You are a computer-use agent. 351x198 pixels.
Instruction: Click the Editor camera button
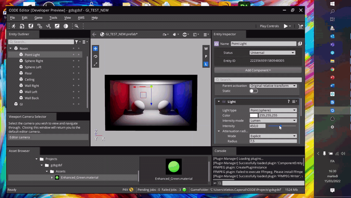point(48,137)
